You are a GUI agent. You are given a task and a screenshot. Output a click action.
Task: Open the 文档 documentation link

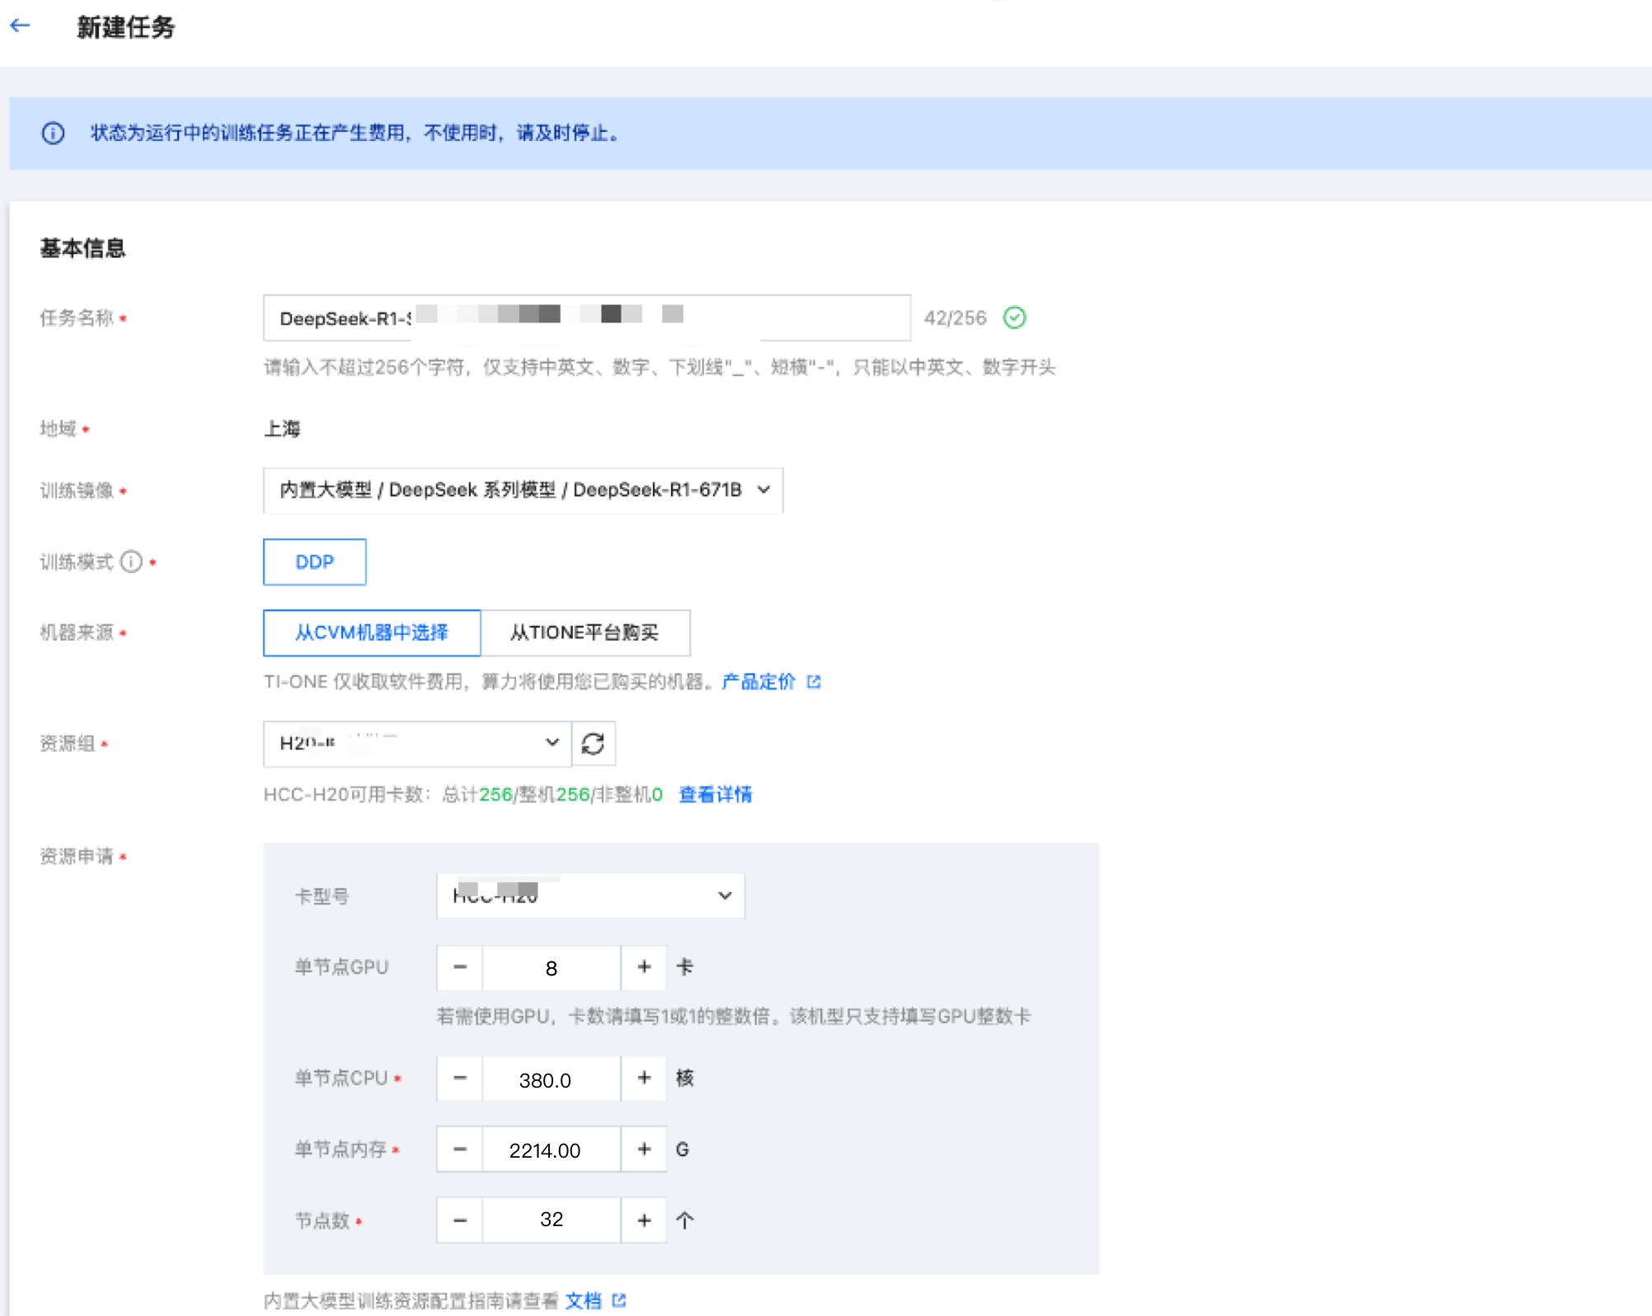584,1300
